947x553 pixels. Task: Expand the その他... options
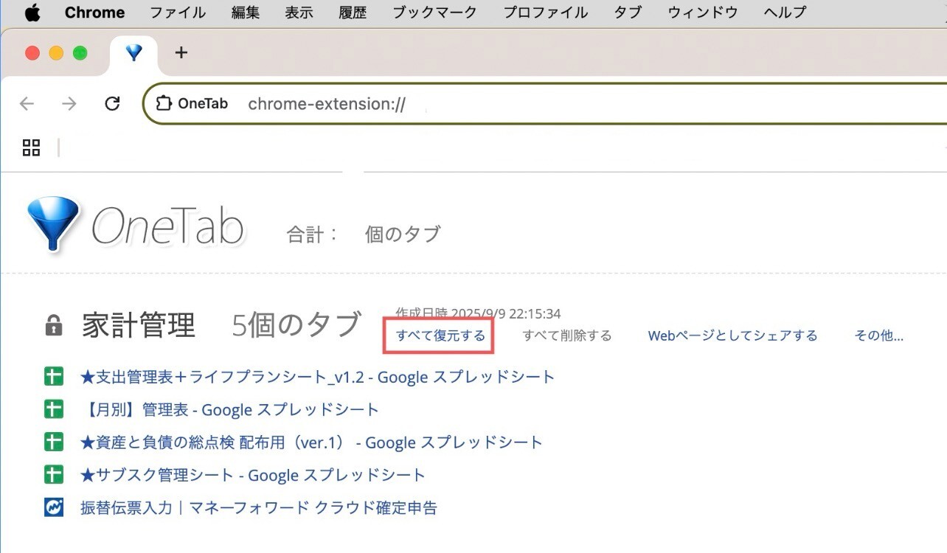click(x=878, y=335)
